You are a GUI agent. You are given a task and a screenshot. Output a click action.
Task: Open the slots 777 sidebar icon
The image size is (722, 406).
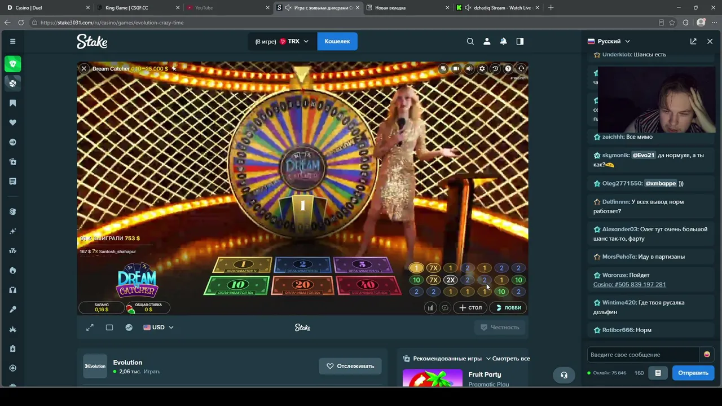[x=13, y=251]
